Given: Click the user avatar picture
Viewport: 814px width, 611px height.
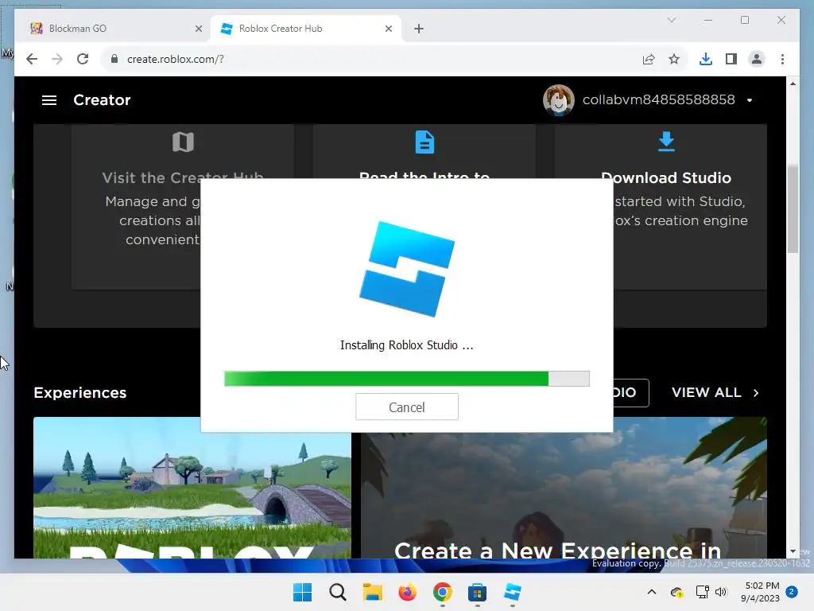Looking at the screenshot, I should [x=558, y=99].
